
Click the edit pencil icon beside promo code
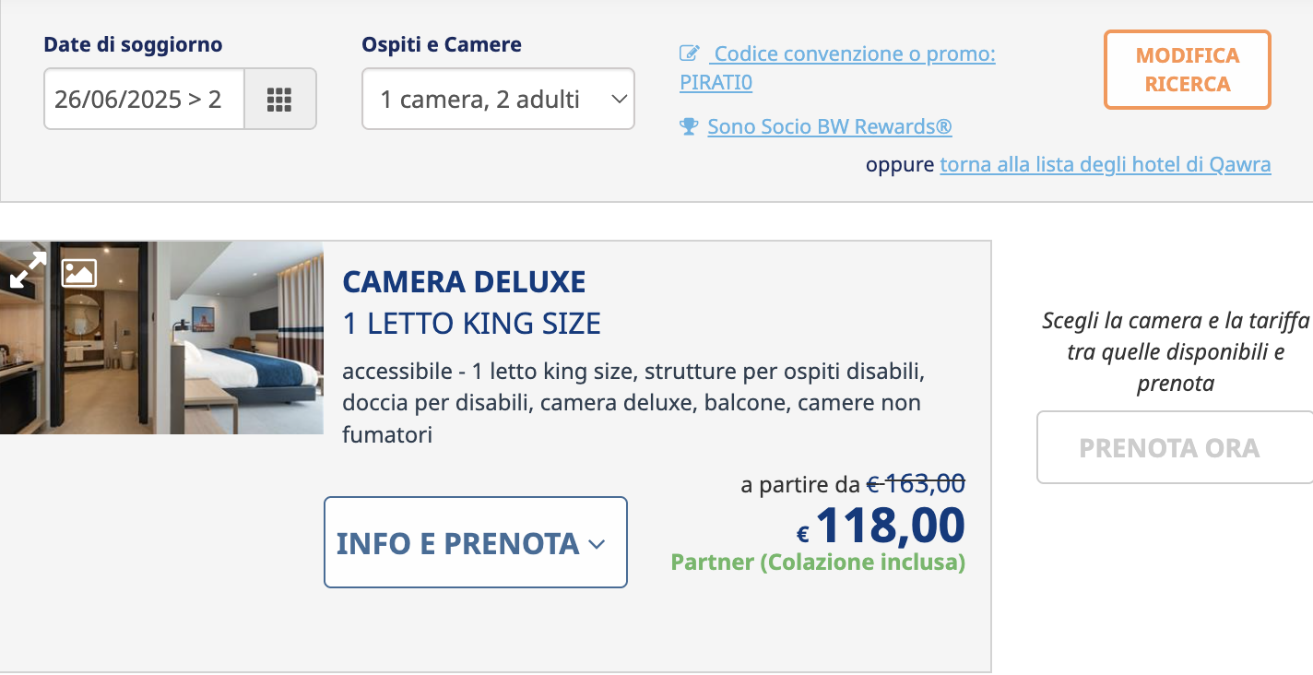coord(690,53)
